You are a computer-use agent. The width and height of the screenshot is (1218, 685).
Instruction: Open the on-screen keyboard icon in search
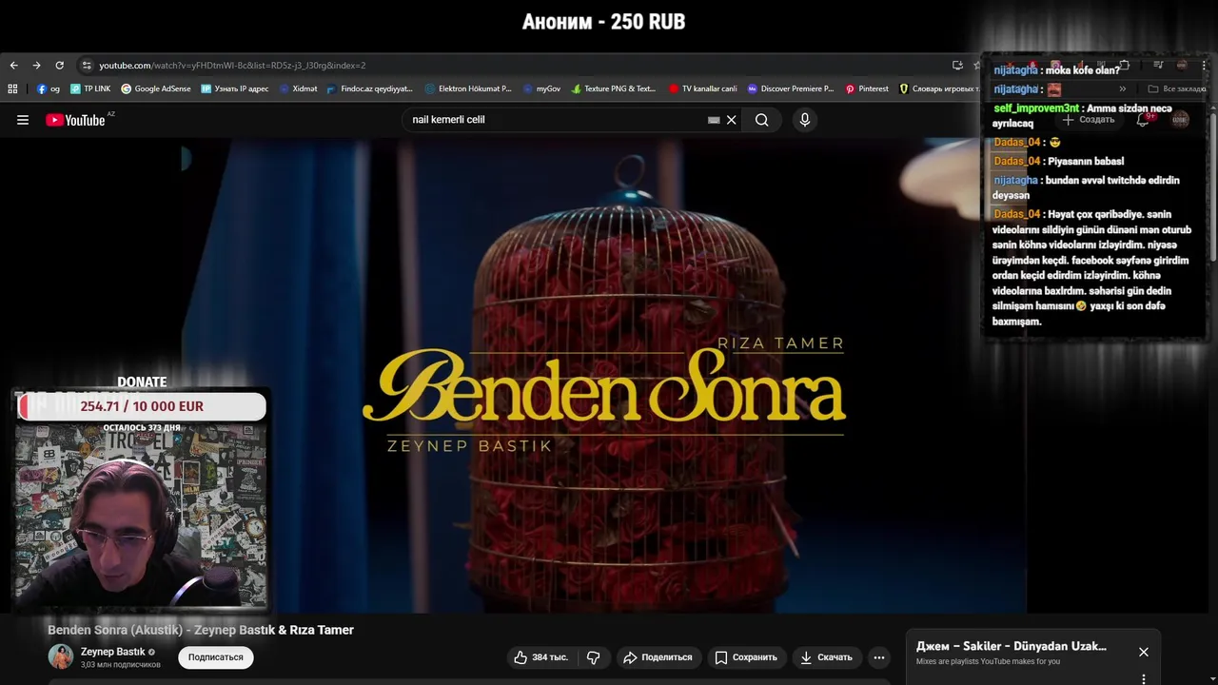click(714, 120)
